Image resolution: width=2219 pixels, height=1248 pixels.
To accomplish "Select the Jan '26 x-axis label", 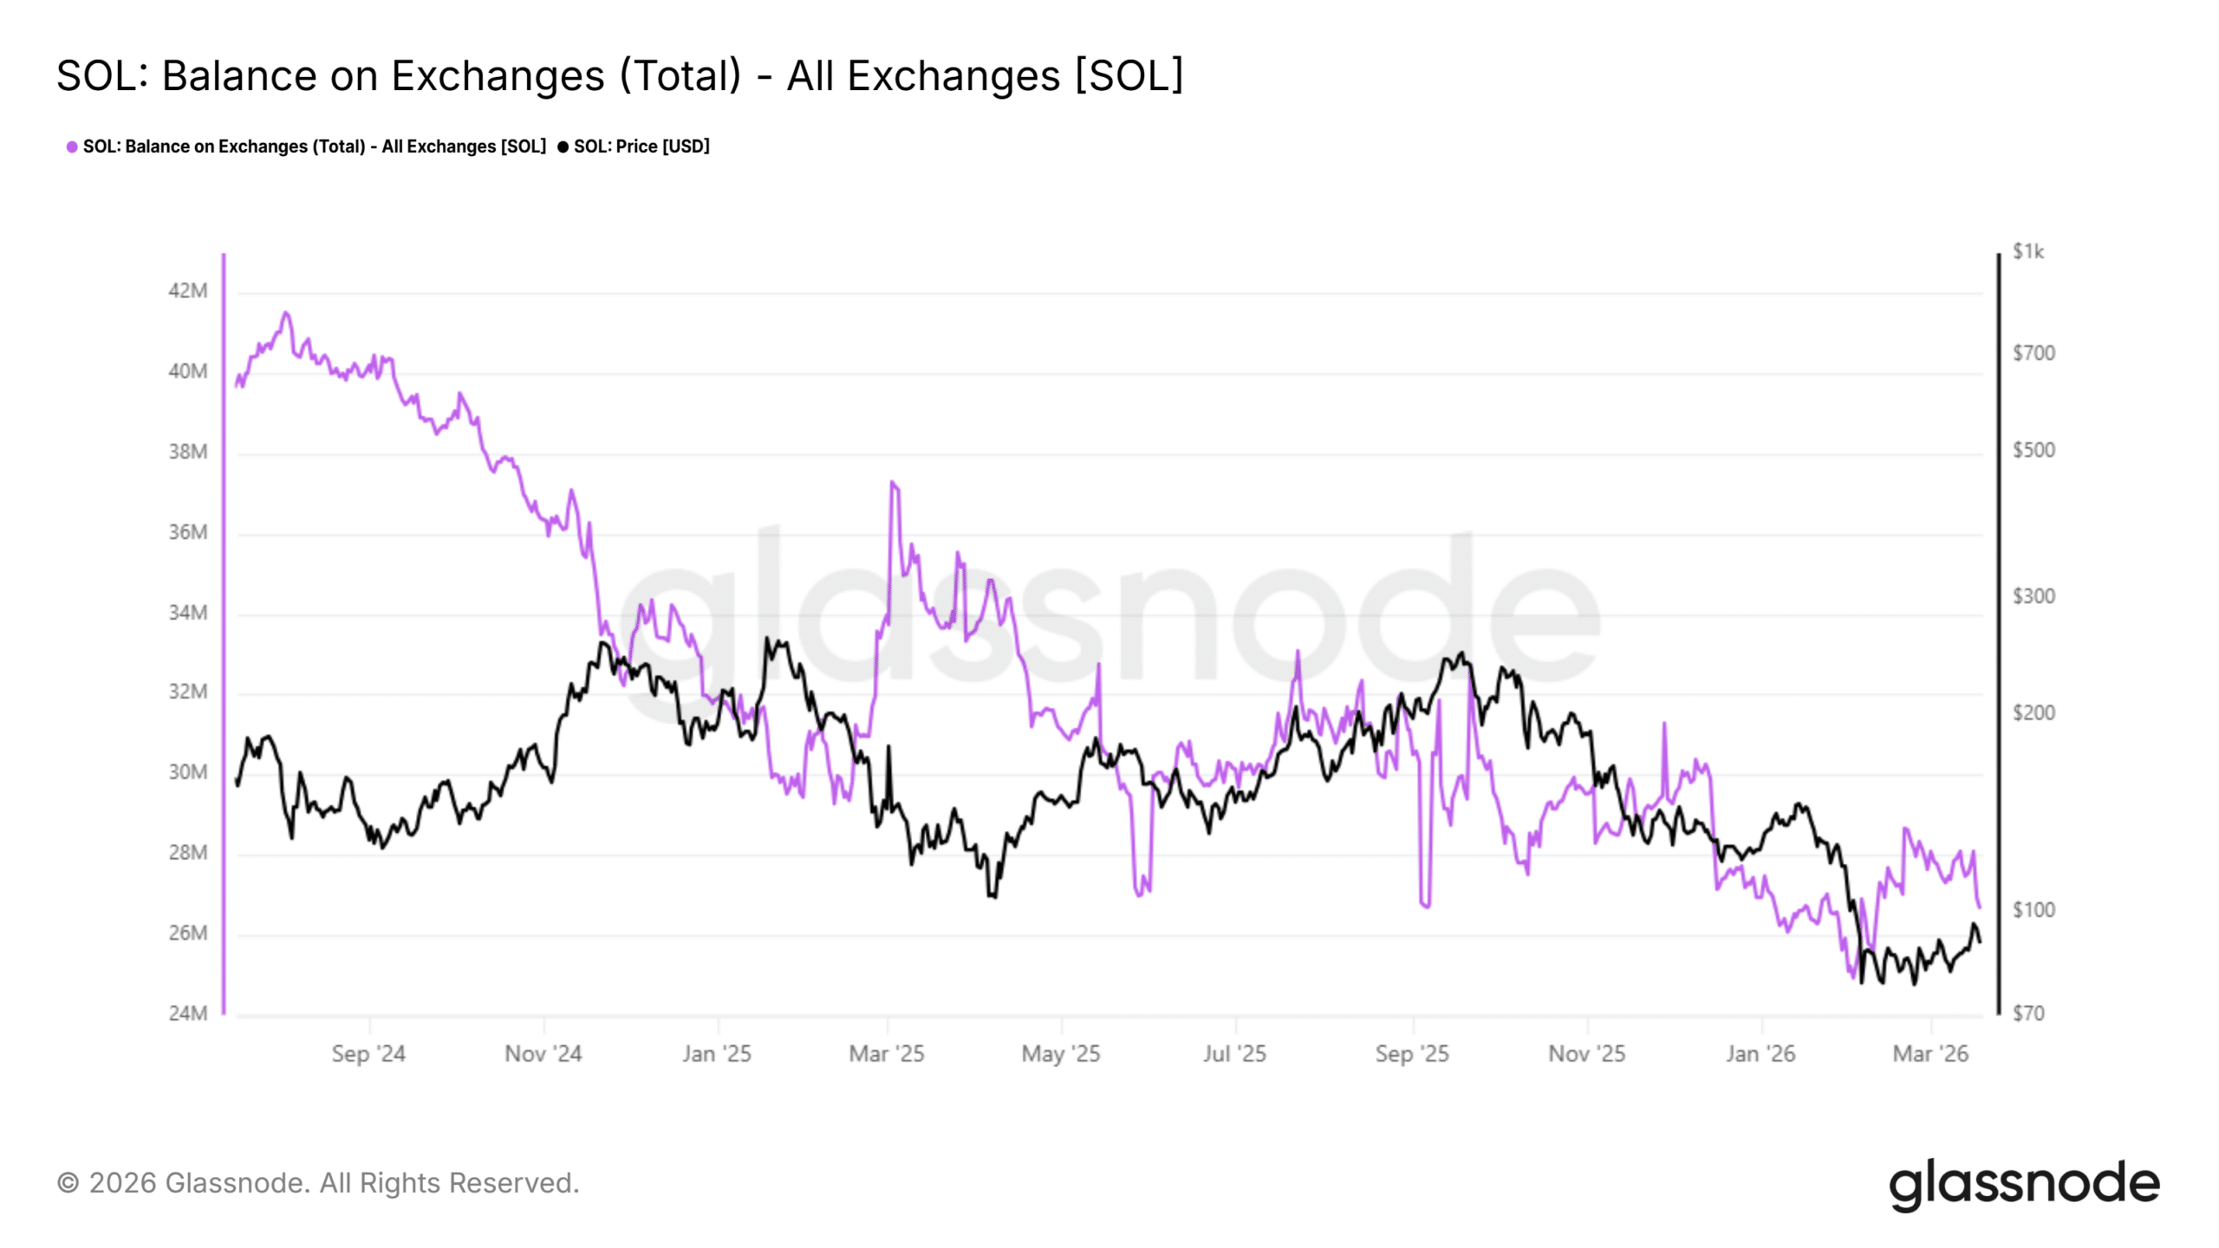I will [x=1760, y=1054].
